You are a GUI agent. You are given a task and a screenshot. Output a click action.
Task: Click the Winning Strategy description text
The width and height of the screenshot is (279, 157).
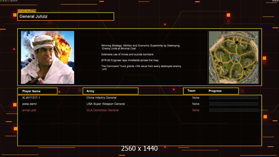(140, 47)
